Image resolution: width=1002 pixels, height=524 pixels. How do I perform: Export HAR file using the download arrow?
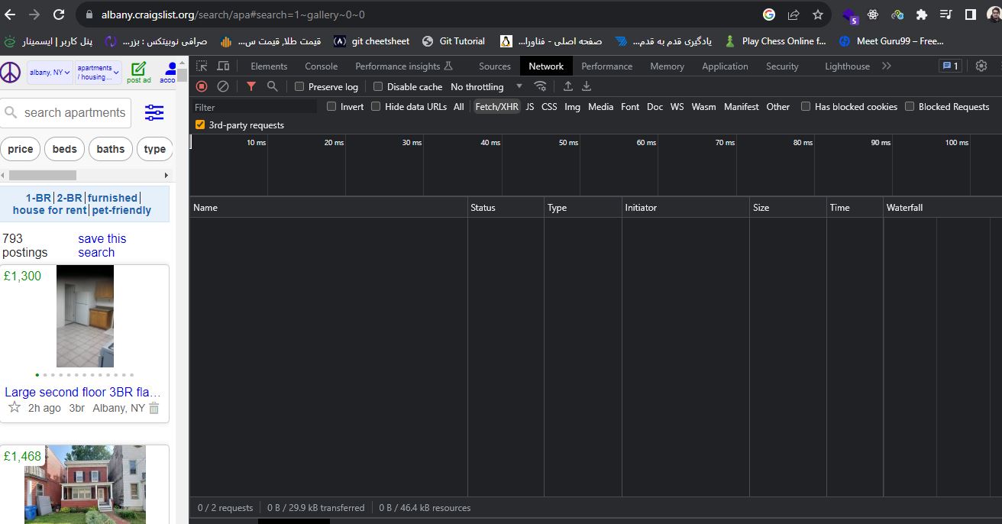coord(587,86)
